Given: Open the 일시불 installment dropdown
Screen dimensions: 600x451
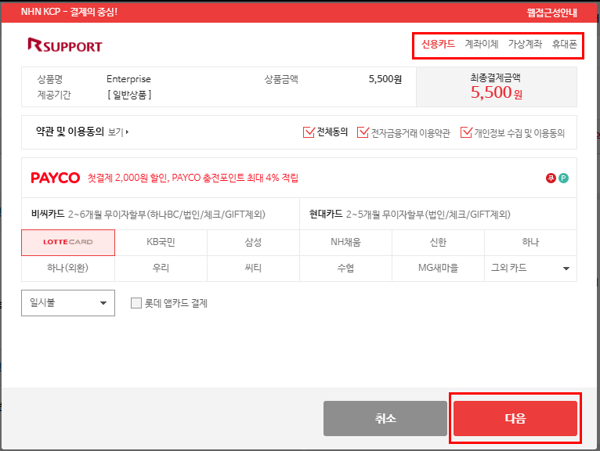Looking at the screenshot, I should (68, 303).
